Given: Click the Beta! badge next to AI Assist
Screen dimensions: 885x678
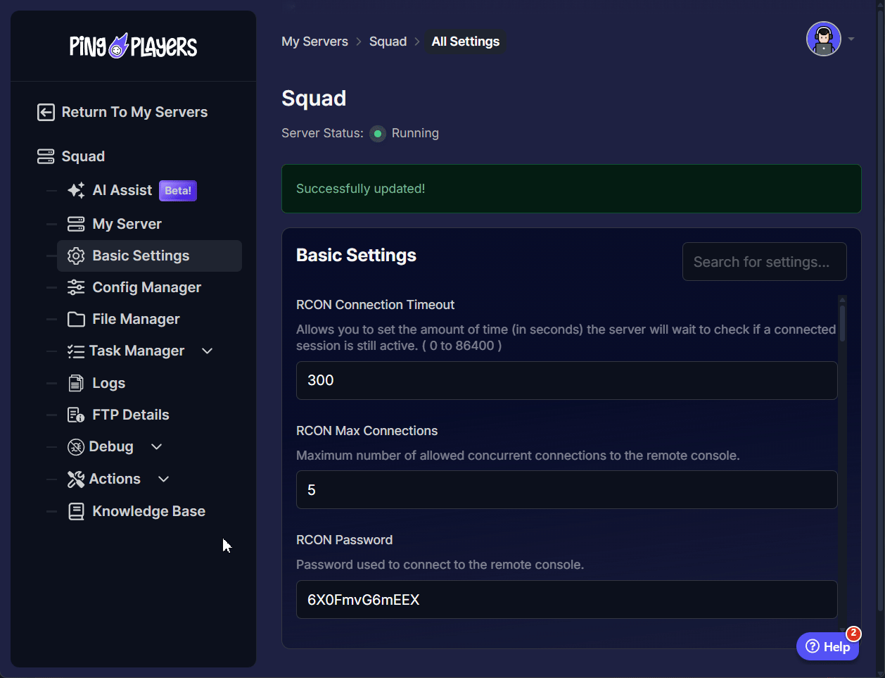Looking at the screenshot, I should pos(178,191).
